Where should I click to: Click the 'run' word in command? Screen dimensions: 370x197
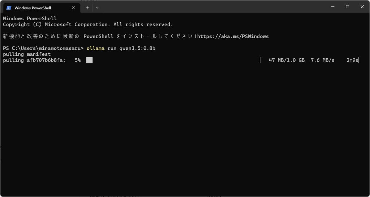pos(112,48)
